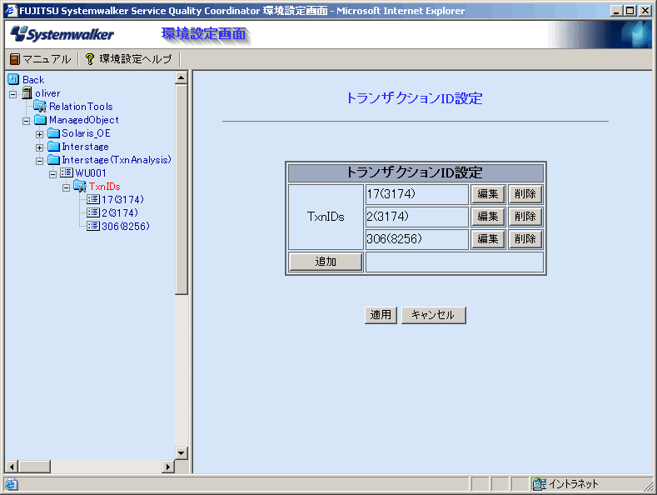Open the RelationTools folder icon
657x495 pixels.
pos(40,107)
